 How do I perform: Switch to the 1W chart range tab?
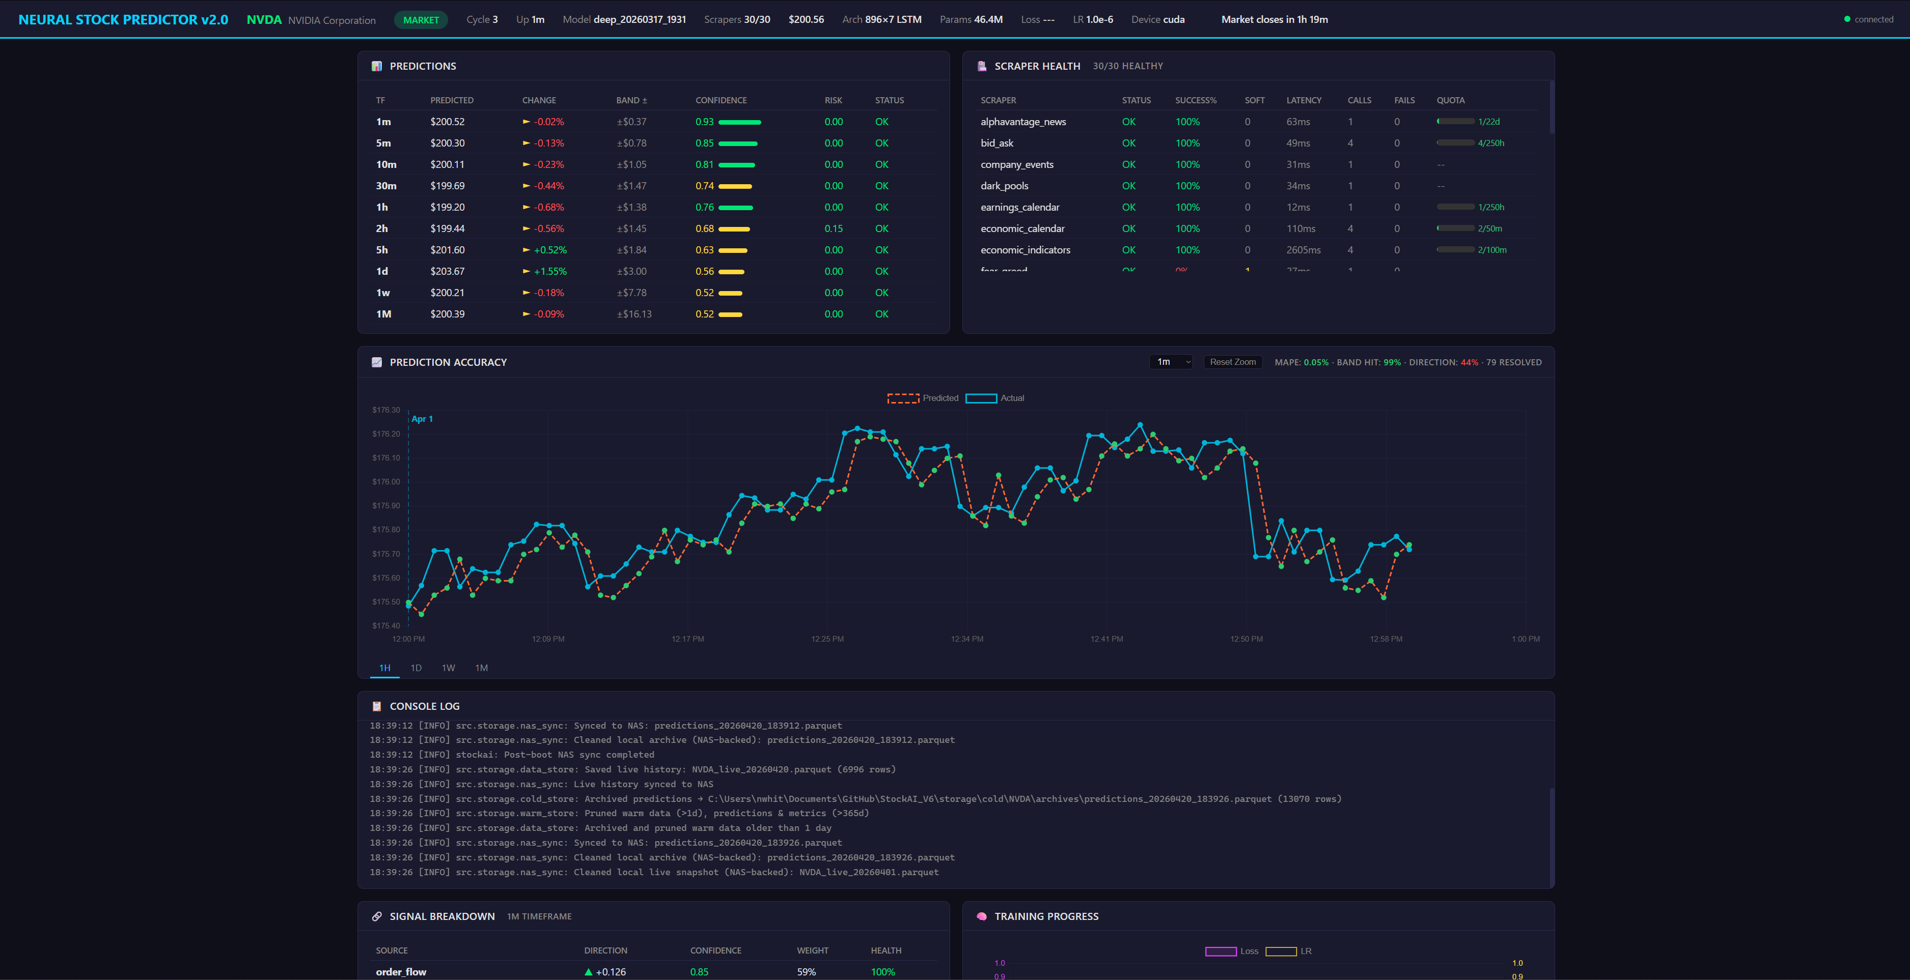click(449, 668)
